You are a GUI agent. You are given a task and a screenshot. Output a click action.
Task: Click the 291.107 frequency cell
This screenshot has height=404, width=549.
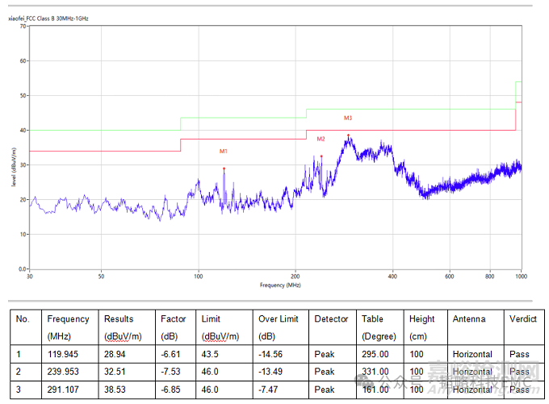(x=63, y=389)
